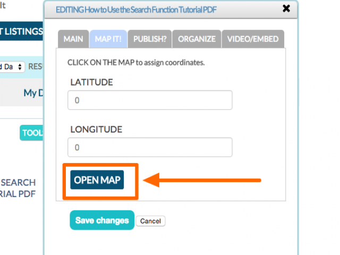Screen dimensions: 340x255
Task: Cancel the edit dialog
Action: coord(150,221)
